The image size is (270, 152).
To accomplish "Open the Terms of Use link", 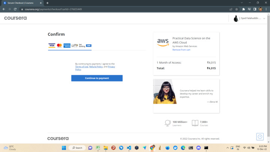I will click(82, 67).
